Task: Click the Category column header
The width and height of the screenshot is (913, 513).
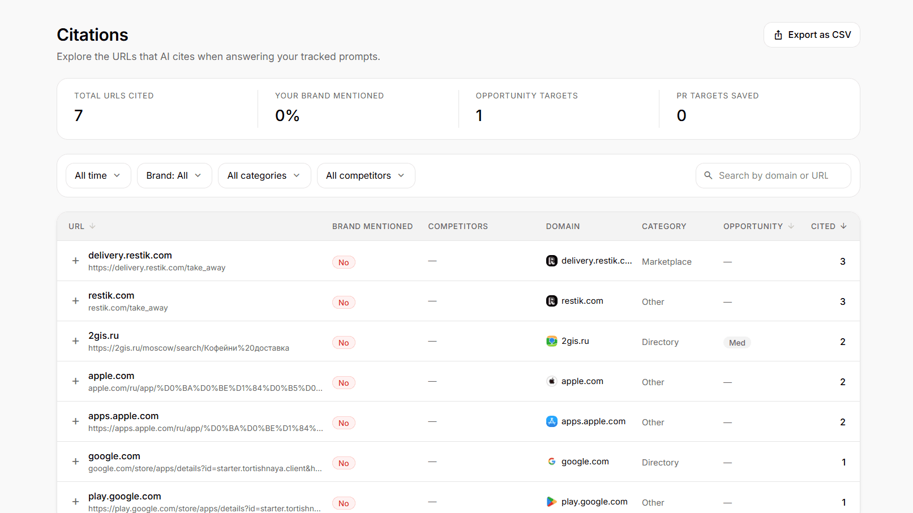Action: [664, 226]
